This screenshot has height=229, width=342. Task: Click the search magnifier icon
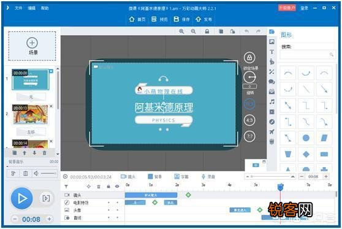(331, 55)
